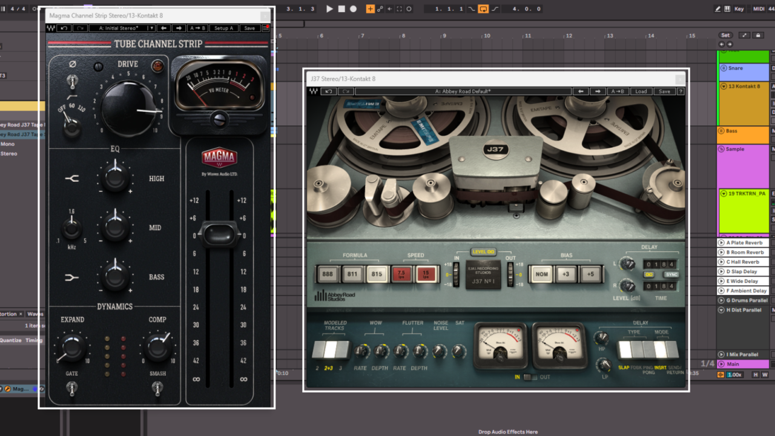775x436 pixels.
Task: Click the Magma EXPAND knob
Action: coord(71,348)
